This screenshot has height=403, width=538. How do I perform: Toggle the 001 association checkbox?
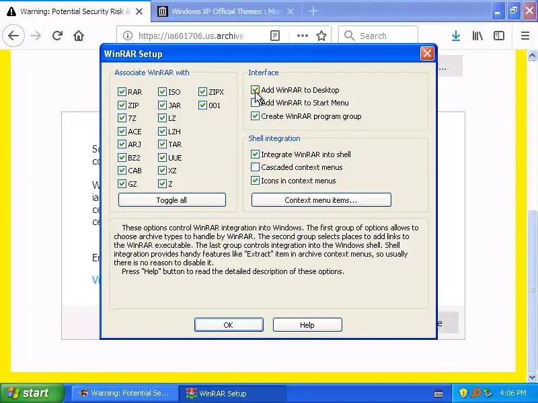pos(202,105)
